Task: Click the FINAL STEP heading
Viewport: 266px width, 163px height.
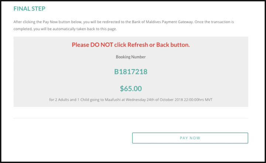Action: click(x=30, y=9)
